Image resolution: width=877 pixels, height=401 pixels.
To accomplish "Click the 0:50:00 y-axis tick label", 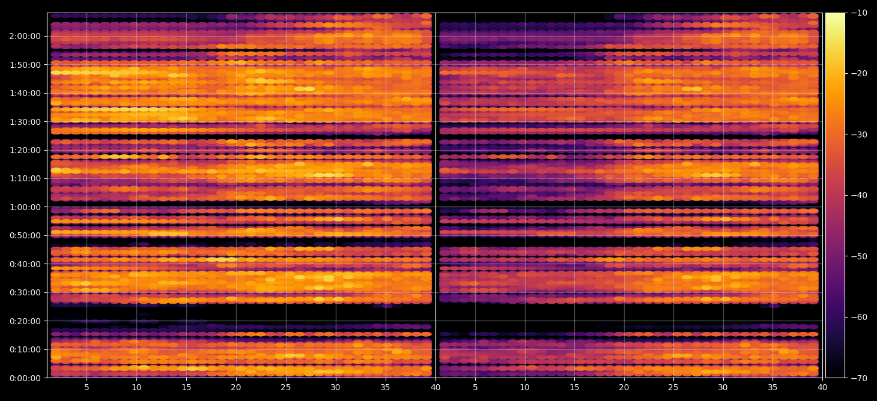I will point(25,235).
